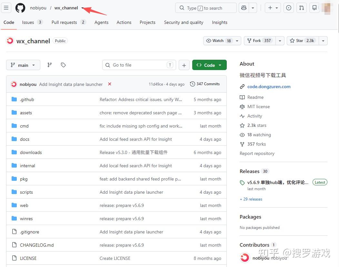Viewport: 339px width, 267px height.
Task: Open + 29 releases link
Action: (x=251, y=199)
